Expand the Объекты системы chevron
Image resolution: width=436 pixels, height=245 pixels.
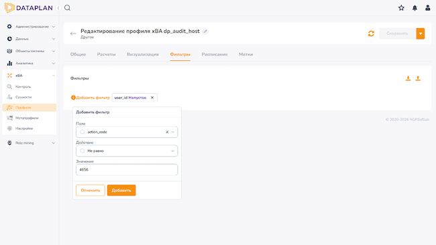pos(54,51)
